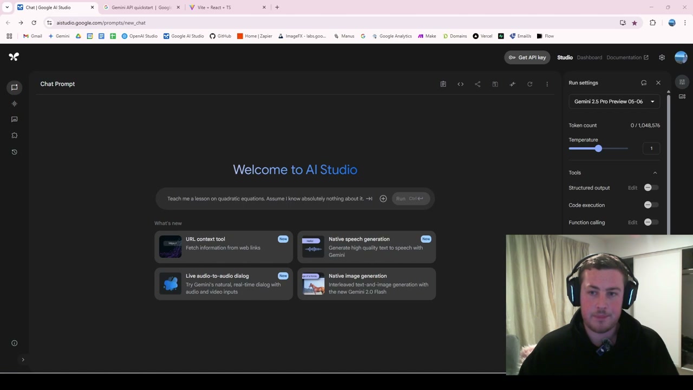Open the Vercel bookmark
Image resolution: width=693 pixels, height=390 pixels.
(482, 36)
